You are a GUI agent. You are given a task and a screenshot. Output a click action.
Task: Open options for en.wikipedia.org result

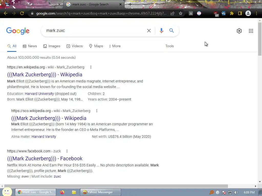coord(91,67)
